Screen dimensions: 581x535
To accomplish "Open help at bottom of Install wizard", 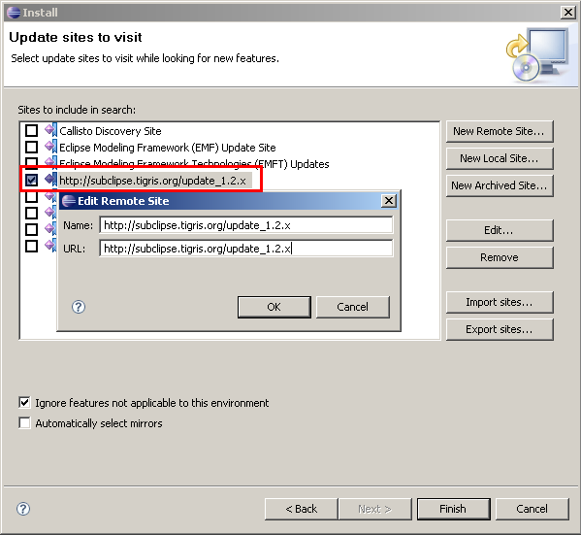I will [x=23, y=509].
